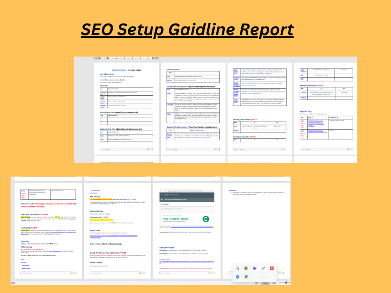Select 'Meta Description:' heading on second page

[x=173, y=70]
